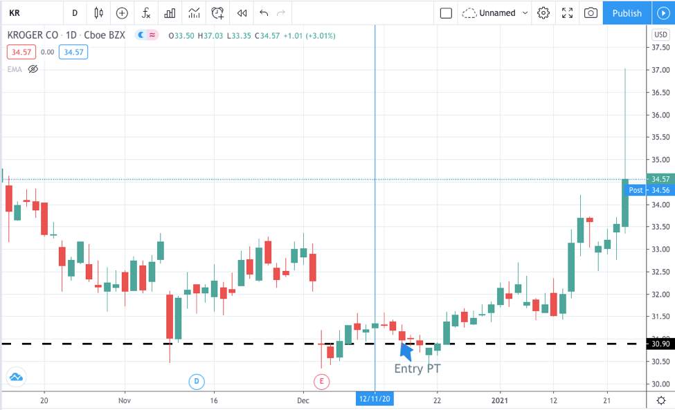Image resolution: width=675 pixels, height=410 pixels.
Task: Click the D dividend marker on timeline
Action: (x=197, y=381)
